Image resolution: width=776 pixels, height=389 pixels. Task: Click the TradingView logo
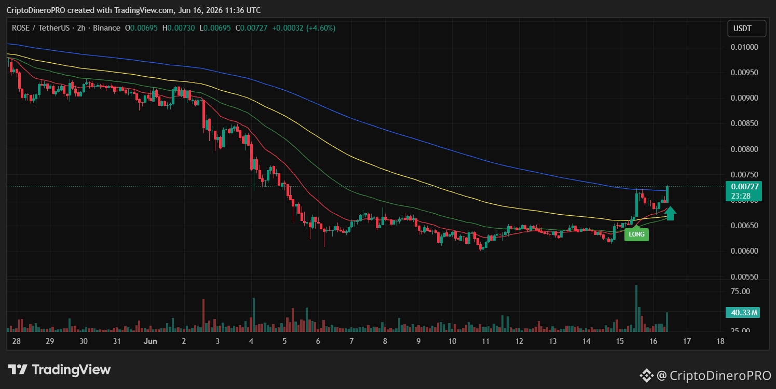click(x=59, y=370)
